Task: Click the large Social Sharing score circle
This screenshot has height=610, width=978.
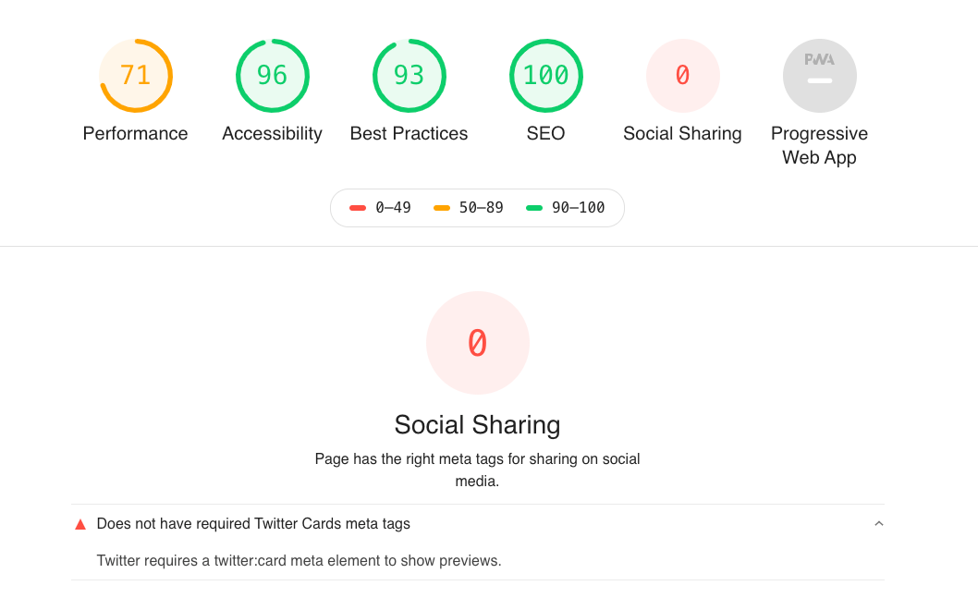Action: point(477,342)
